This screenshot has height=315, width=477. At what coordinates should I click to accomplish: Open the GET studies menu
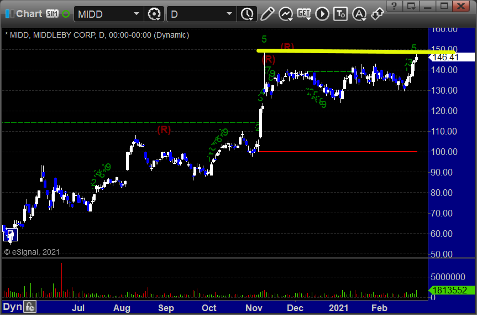[304, 14]
